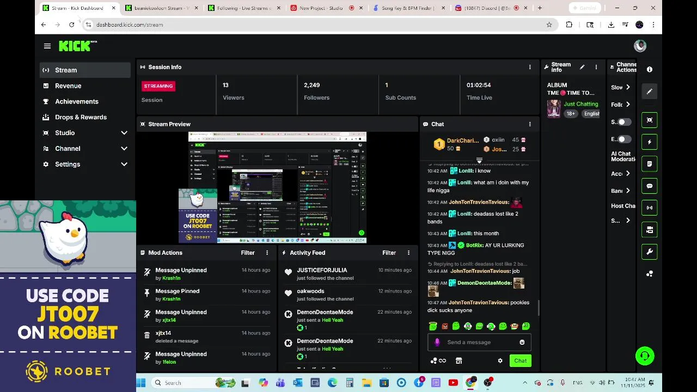Click the points infinity icon below chat

coord(438,361)
